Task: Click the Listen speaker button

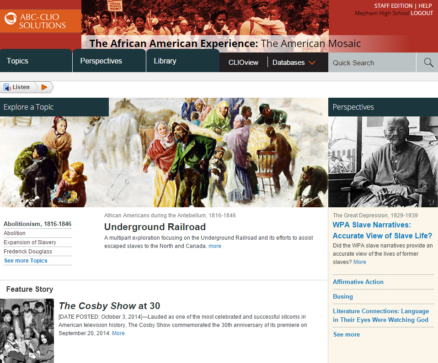Action: pos(17,87)
